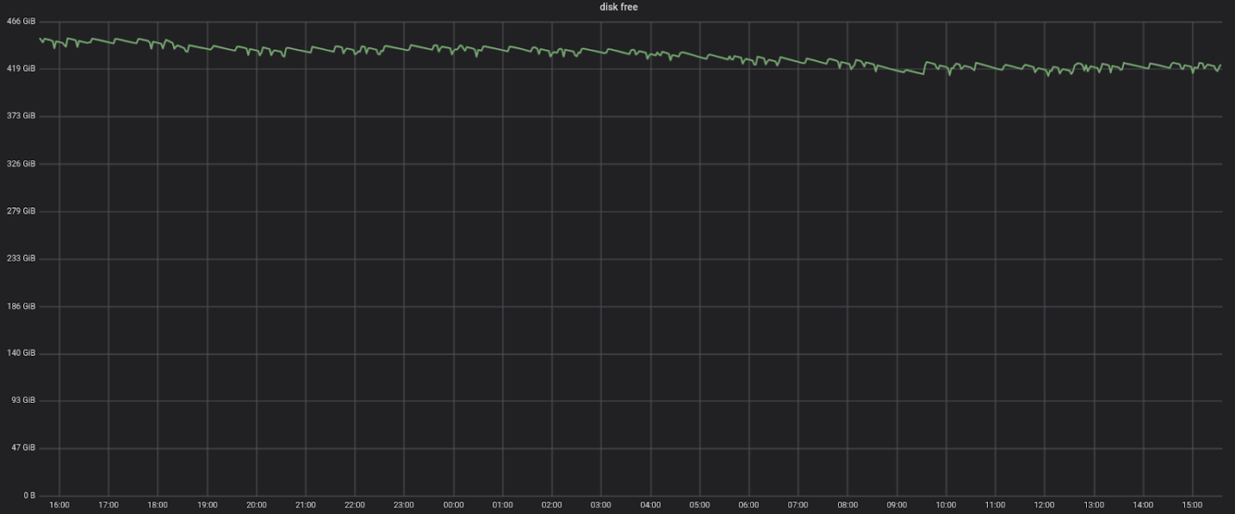Click the 07:00 time axis label

click(799, 505)
